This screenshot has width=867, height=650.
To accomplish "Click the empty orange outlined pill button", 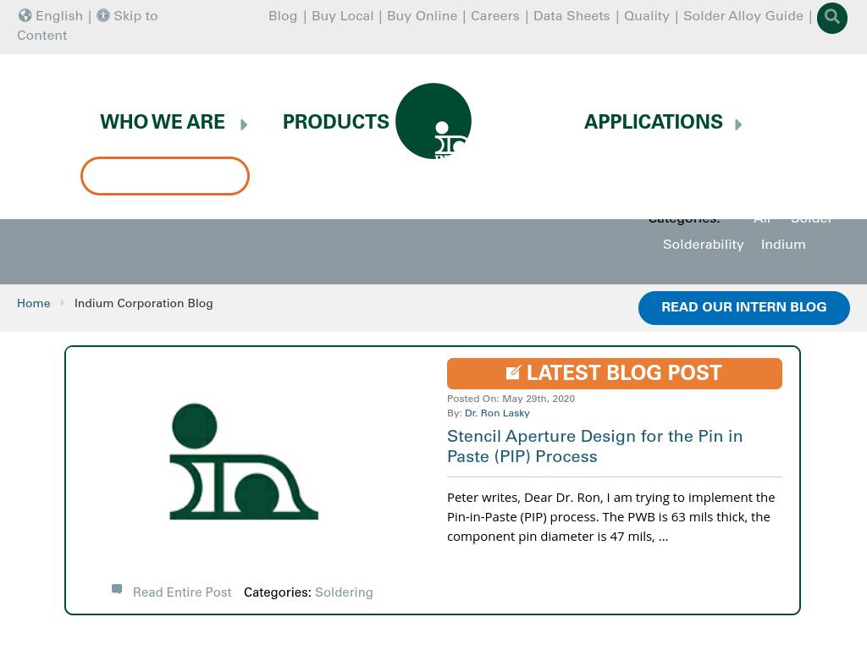I will tap(165, 176).
